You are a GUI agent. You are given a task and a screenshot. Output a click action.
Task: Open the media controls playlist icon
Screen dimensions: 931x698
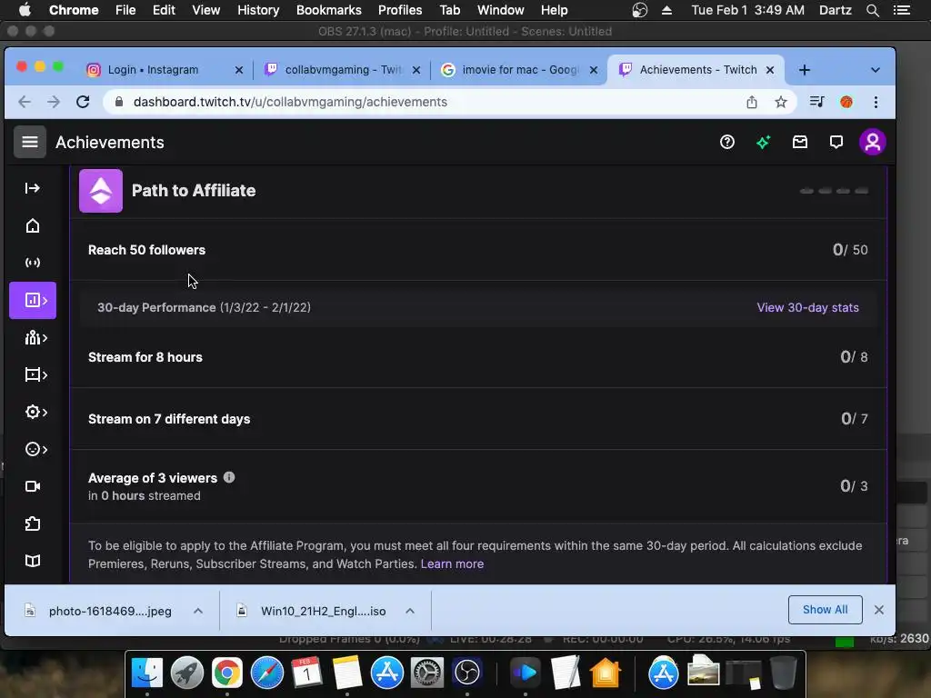click(816, 102)
